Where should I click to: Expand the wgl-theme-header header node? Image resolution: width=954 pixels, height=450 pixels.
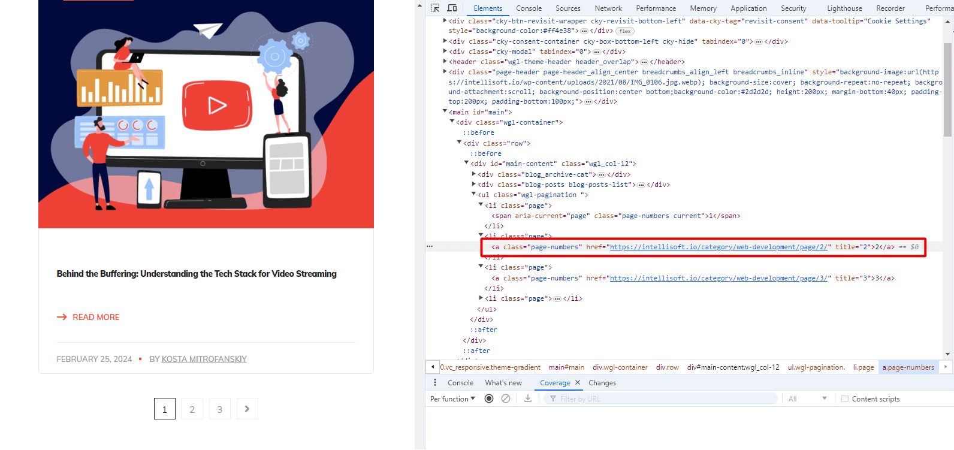445,61
